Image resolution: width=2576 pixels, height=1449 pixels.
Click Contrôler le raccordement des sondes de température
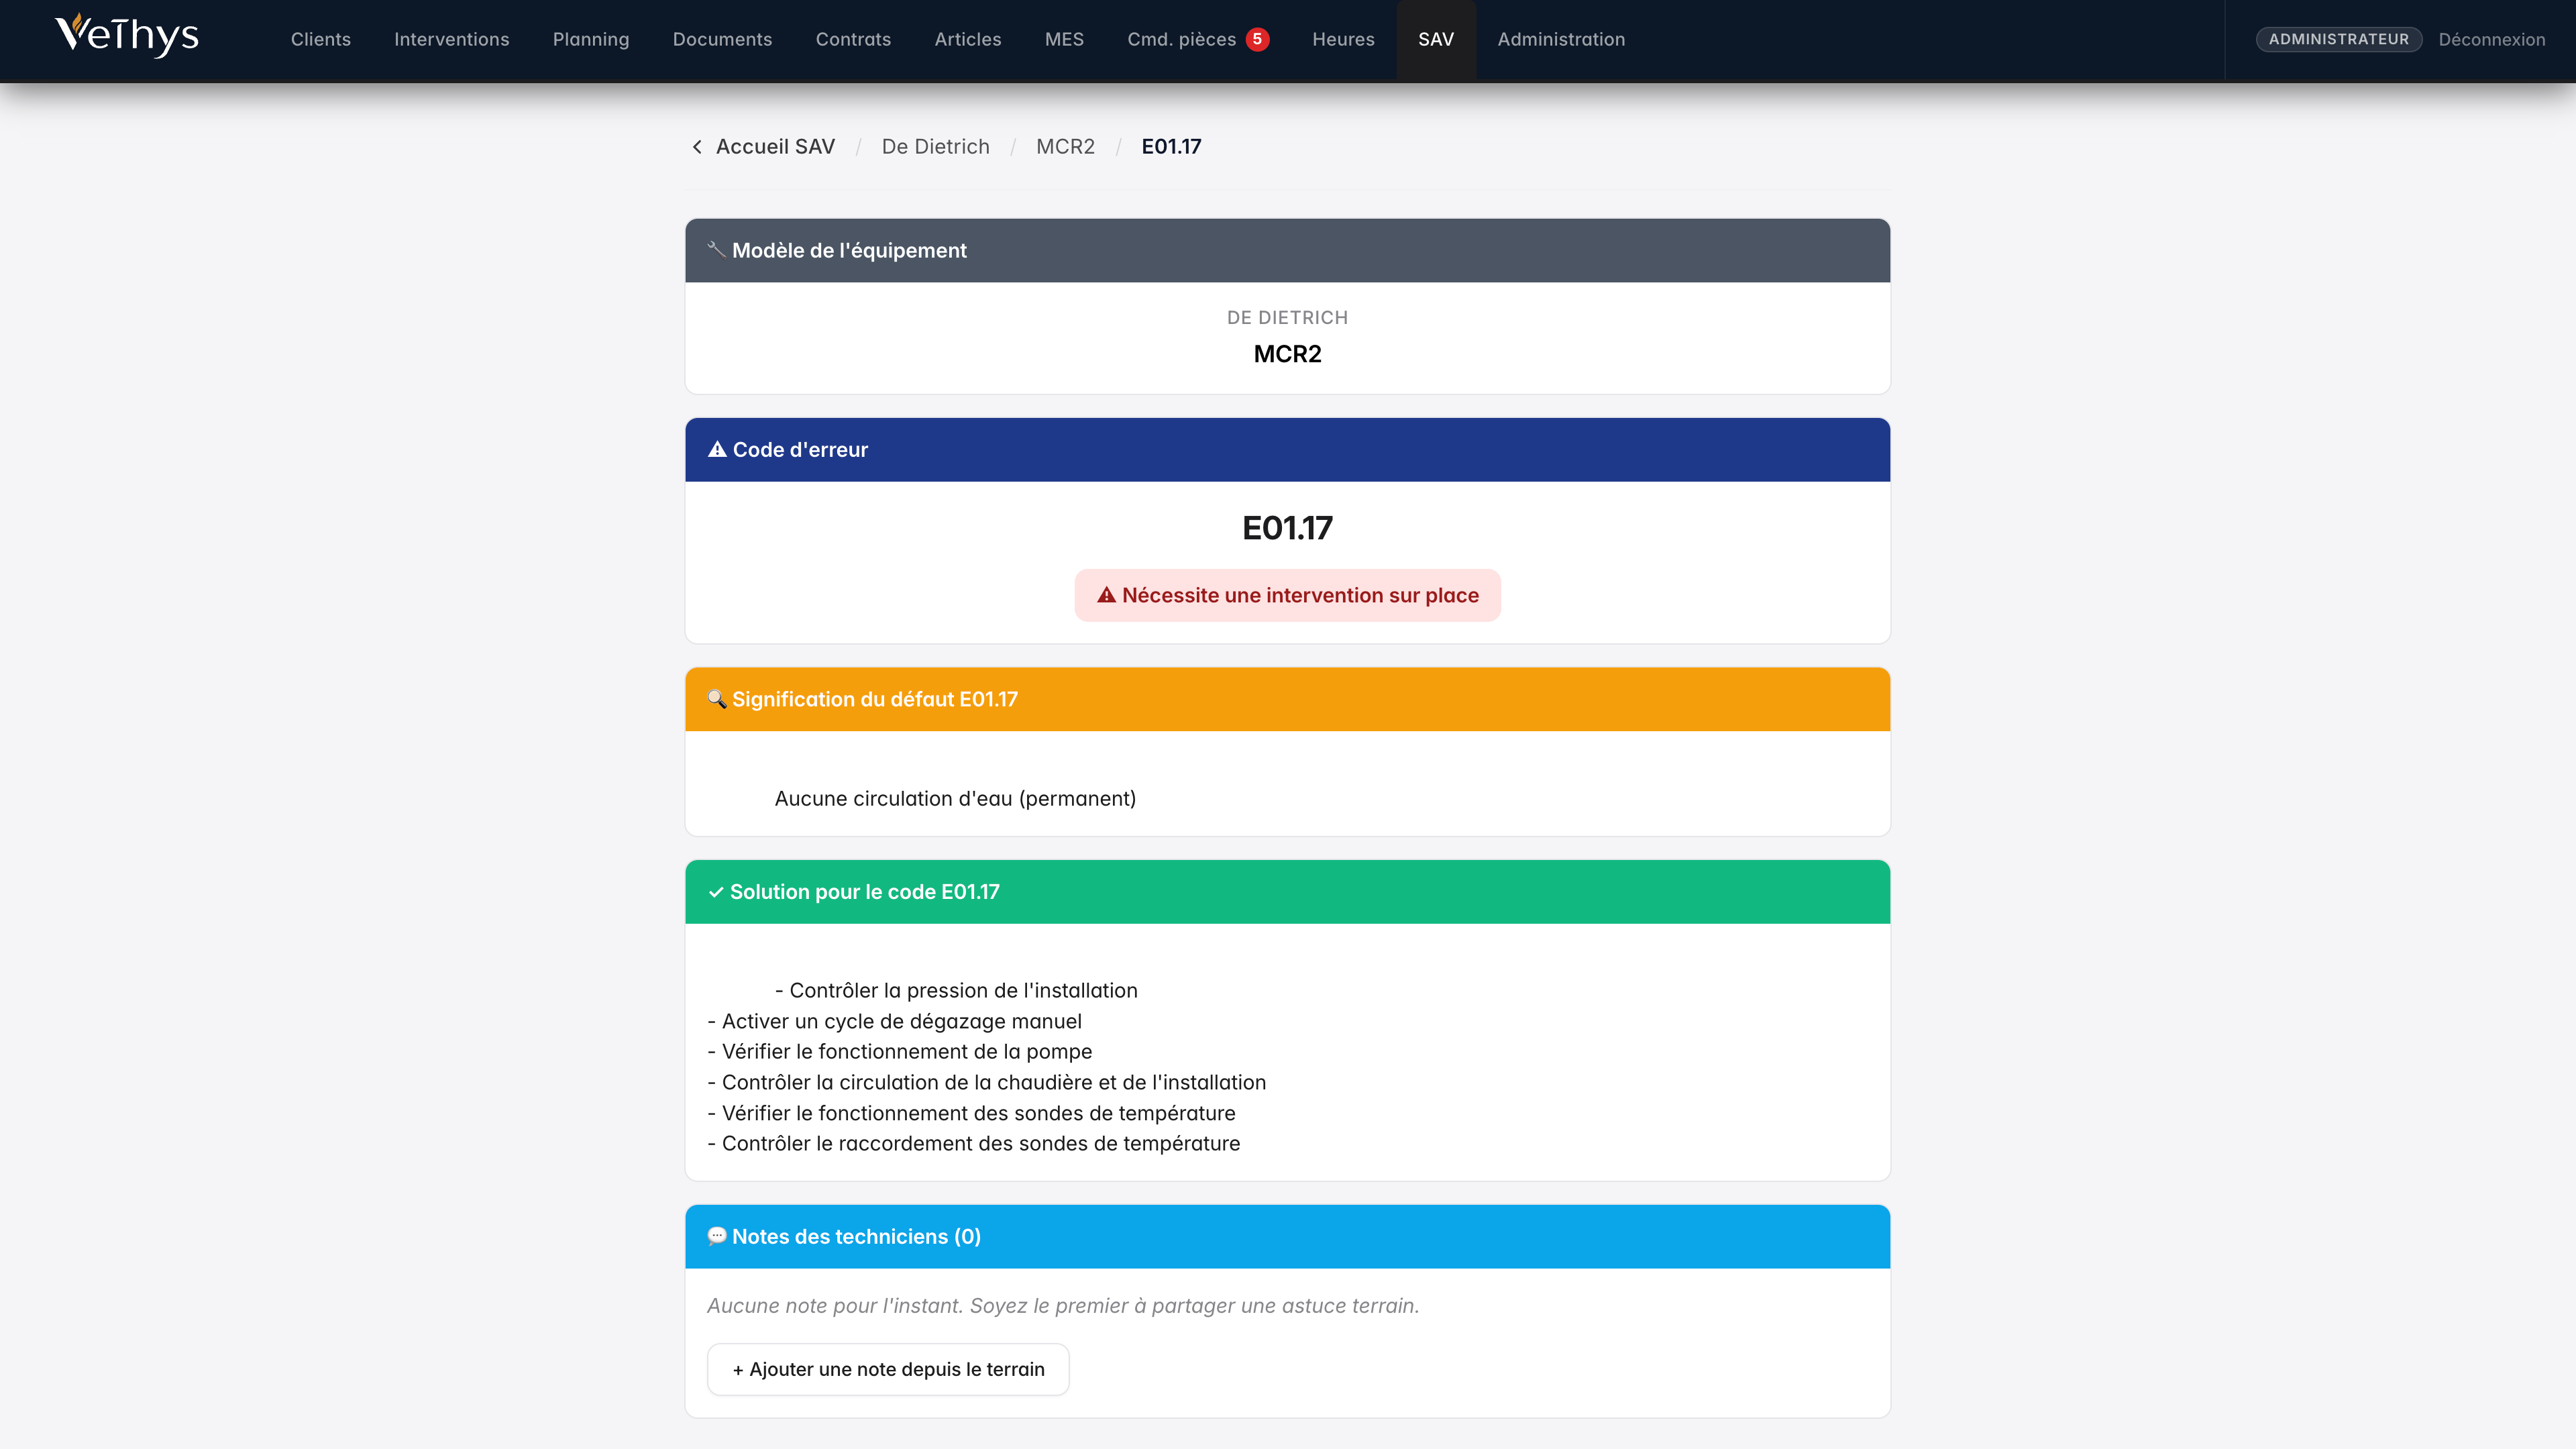(973, 1143)
